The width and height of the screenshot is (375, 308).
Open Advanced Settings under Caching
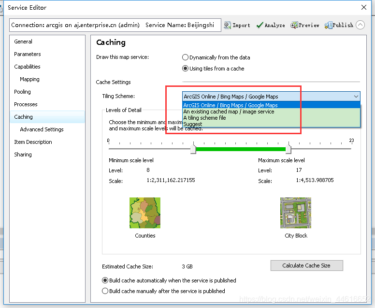(x=42, y=129)
